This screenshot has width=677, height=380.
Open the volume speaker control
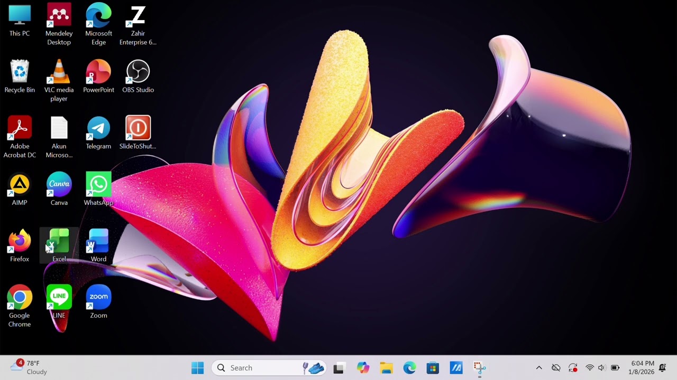pyautogui.click(x=601, y=368)
